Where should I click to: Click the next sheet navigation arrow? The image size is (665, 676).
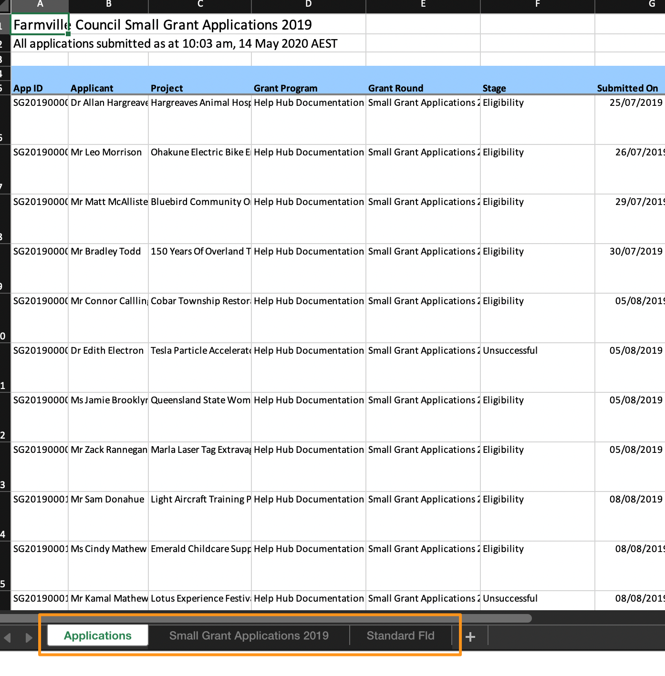pyautogui.click(x=29, y=637)
